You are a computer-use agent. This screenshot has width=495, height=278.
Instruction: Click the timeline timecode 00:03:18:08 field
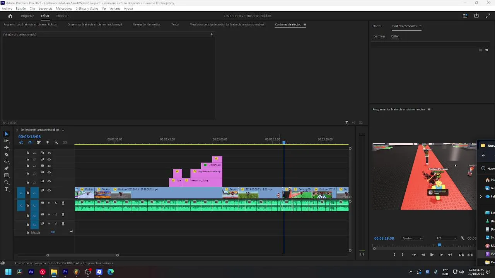point(29,137)
